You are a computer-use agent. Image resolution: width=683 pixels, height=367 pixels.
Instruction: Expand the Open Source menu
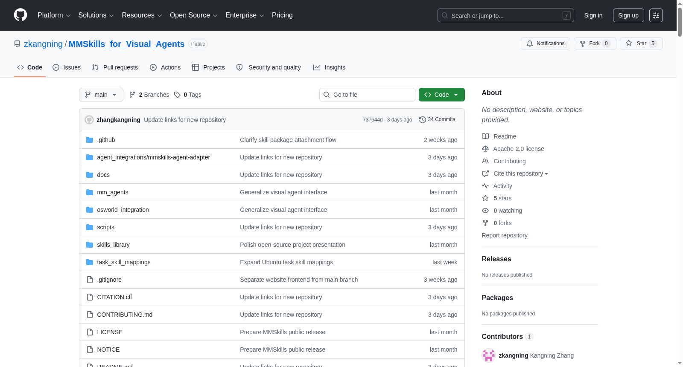click(x=194, y=15)
